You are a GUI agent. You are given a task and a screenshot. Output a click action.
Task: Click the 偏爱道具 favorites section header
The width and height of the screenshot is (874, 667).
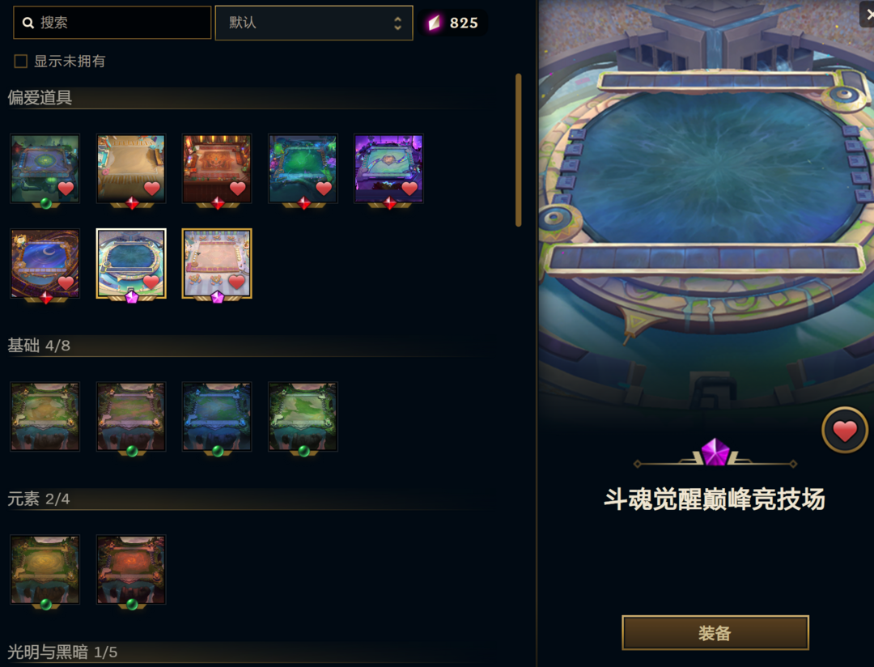(x=40, y=98)
